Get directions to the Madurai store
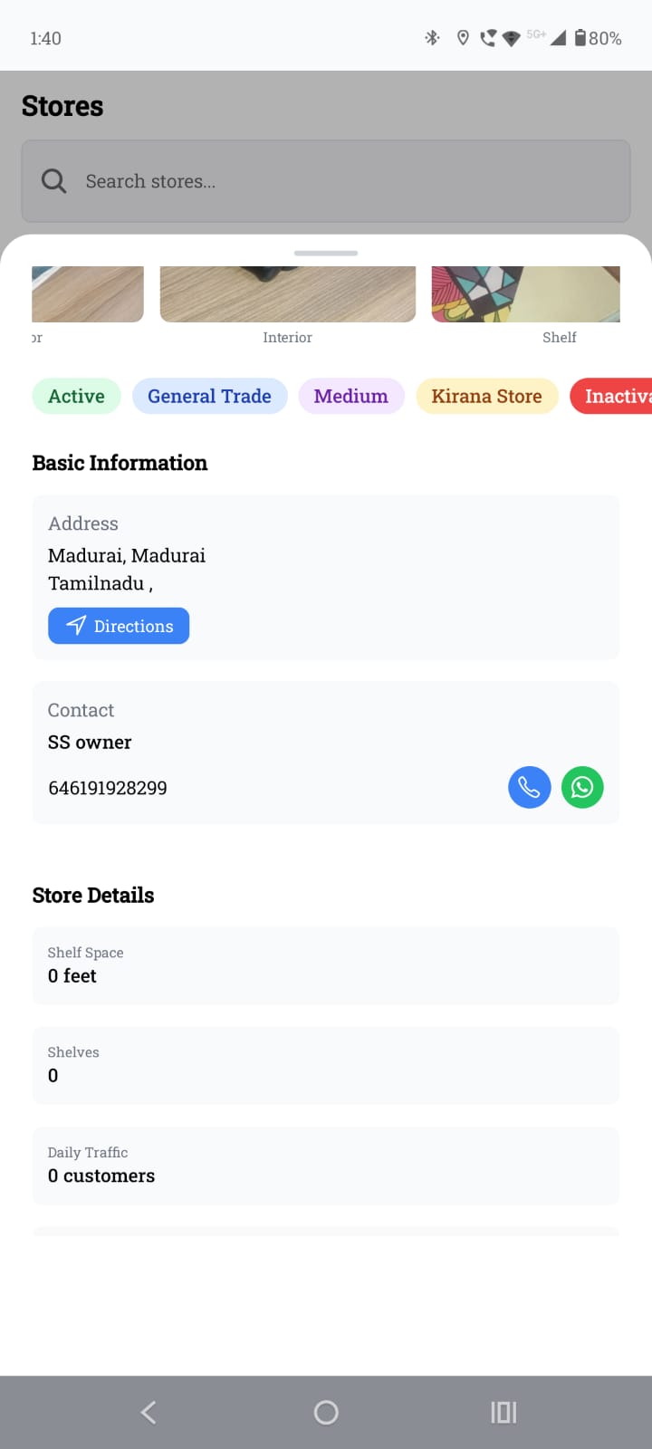This screenshot has height=1449, width=652. point(118,625)
